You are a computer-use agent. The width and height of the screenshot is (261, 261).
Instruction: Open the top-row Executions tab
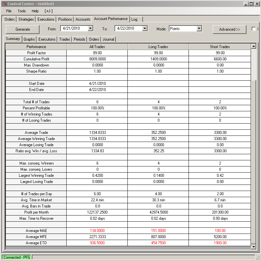click(46, 19)
